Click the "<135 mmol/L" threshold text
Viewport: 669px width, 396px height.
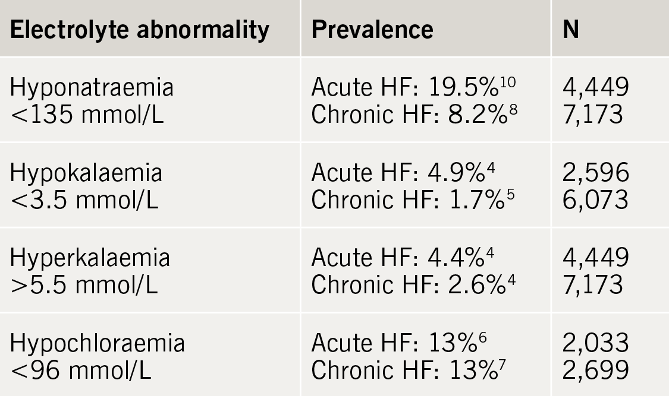coord(87,114)
